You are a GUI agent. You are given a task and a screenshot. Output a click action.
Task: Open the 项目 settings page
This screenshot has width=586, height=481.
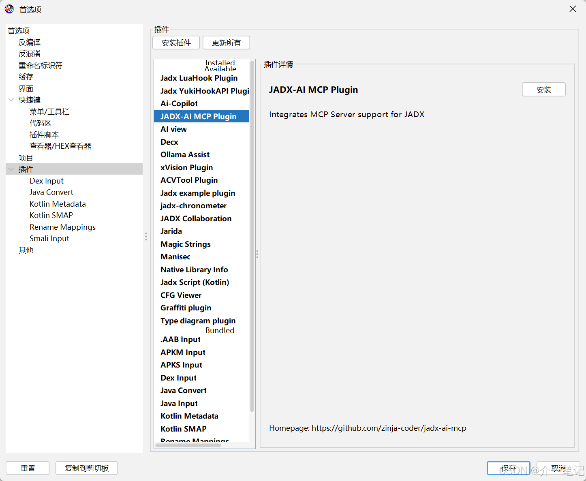coord(26,158)
